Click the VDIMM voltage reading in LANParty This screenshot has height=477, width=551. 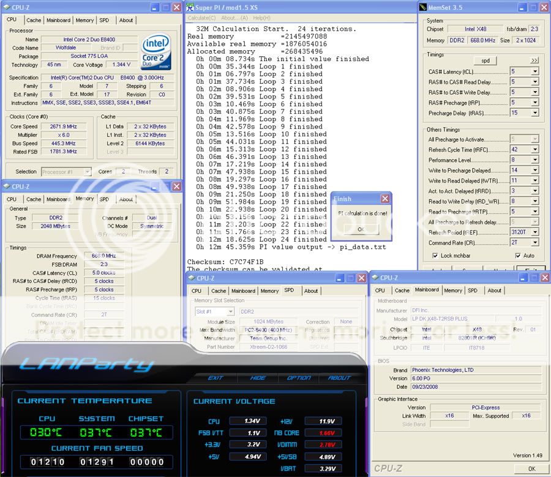point(323,445)
